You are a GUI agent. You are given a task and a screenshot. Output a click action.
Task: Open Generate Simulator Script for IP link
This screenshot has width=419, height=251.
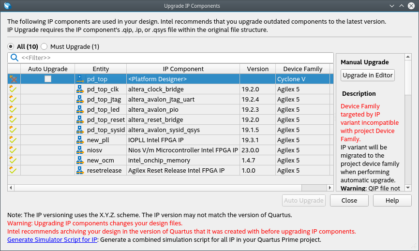click(53, 239)
